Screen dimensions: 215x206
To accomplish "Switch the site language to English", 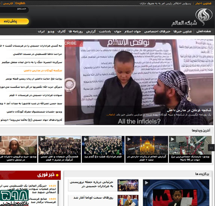I will pos(20,3).
